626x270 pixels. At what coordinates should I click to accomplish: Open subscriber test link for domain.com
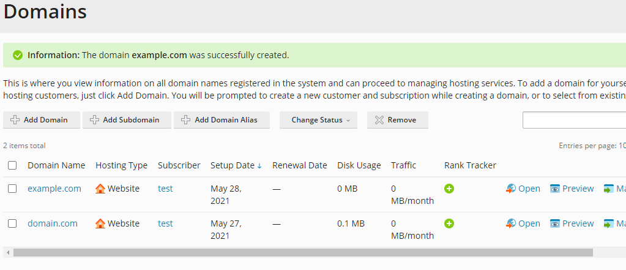click(165, 223)
